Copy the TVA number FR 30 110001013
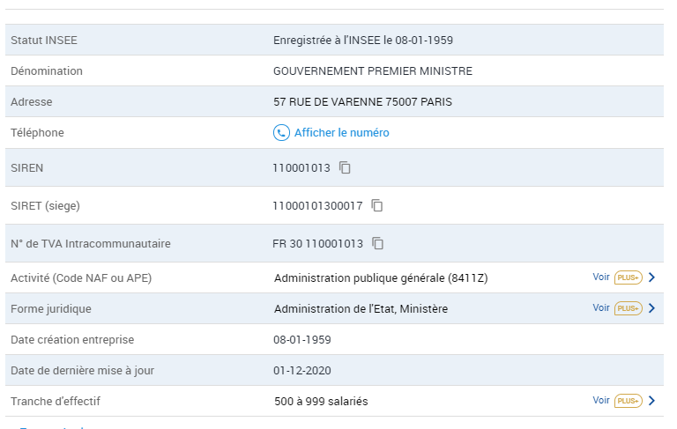This screenshot has width=677, height=429. (377, 243)
